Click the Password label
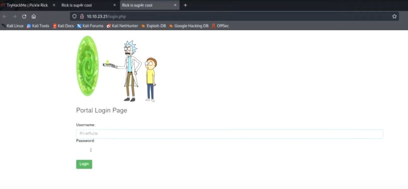The height and width of the screenshot is (189, 408). [86, 141]
